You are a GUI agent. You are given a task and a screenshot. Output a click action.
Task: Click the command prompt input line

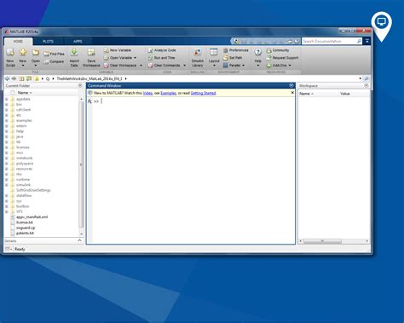pyautogui.click(x=193, y=101)
